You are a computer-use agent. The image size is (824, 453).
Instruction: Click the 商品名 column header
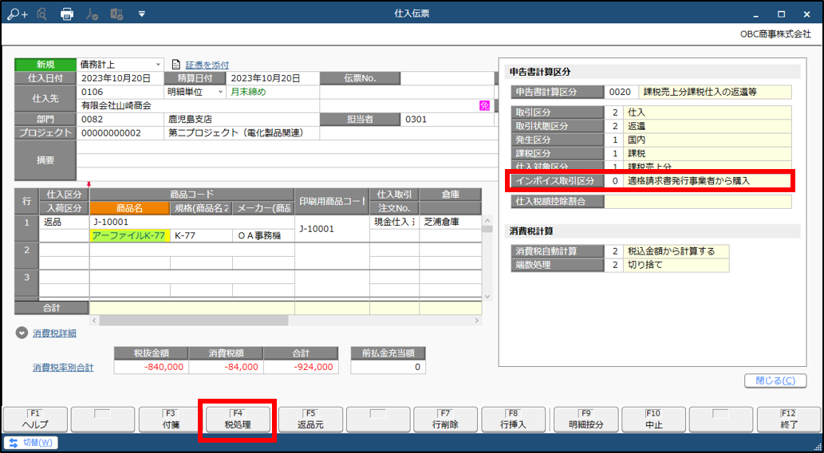pos(130,208)
